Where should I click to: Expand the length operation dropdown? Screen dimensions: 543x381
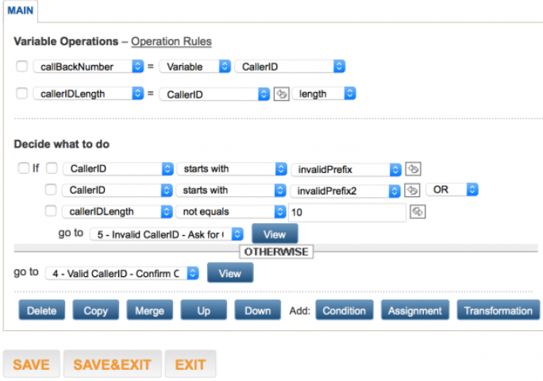point(324,94)
